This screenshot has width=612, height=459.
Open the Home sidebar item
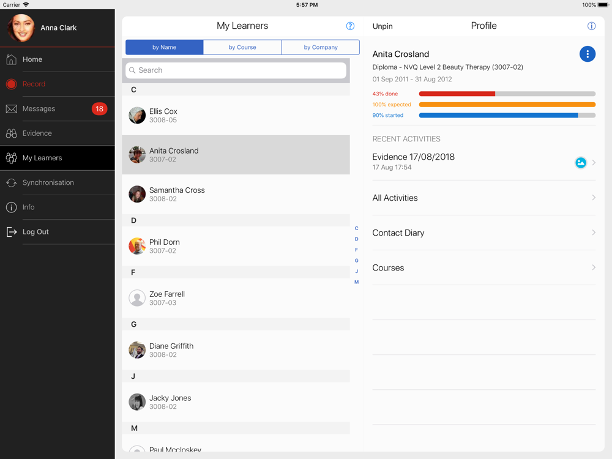58,59
